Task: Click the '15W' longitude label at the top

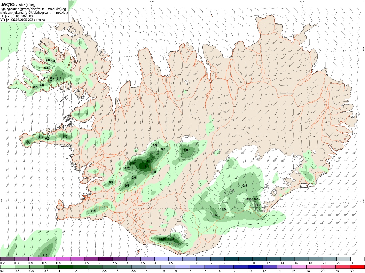Action: tap(302, 1)
